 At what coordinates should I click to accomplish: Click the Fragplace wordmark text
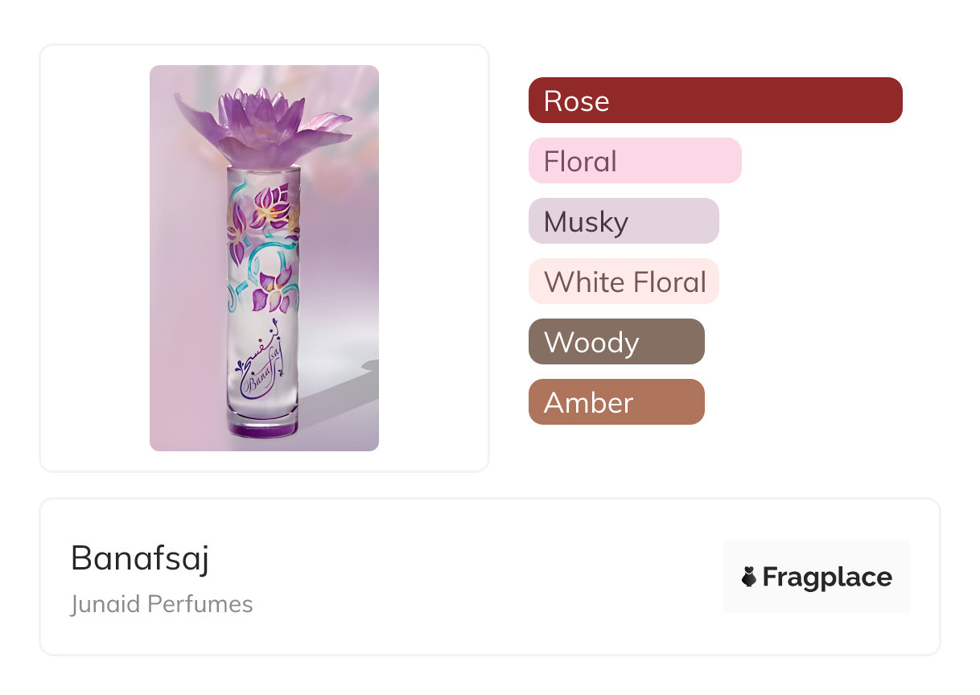(x=826, y=577)
